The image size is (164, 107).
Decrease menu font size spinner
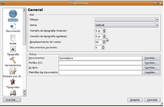[x=104, y=32]
